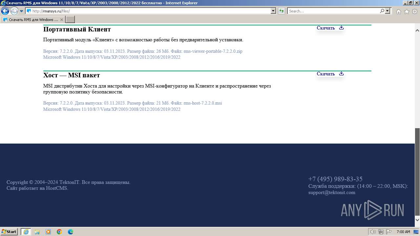The width and height of the screenshot is (420, 236).
Task: Expand the address bar autocomplete dropdown
Action: click(273, 11)
